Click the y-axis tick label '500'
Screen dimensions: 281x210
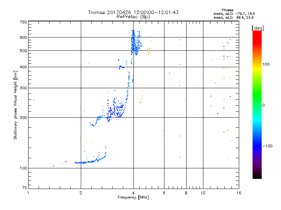[x=23, y=51]
